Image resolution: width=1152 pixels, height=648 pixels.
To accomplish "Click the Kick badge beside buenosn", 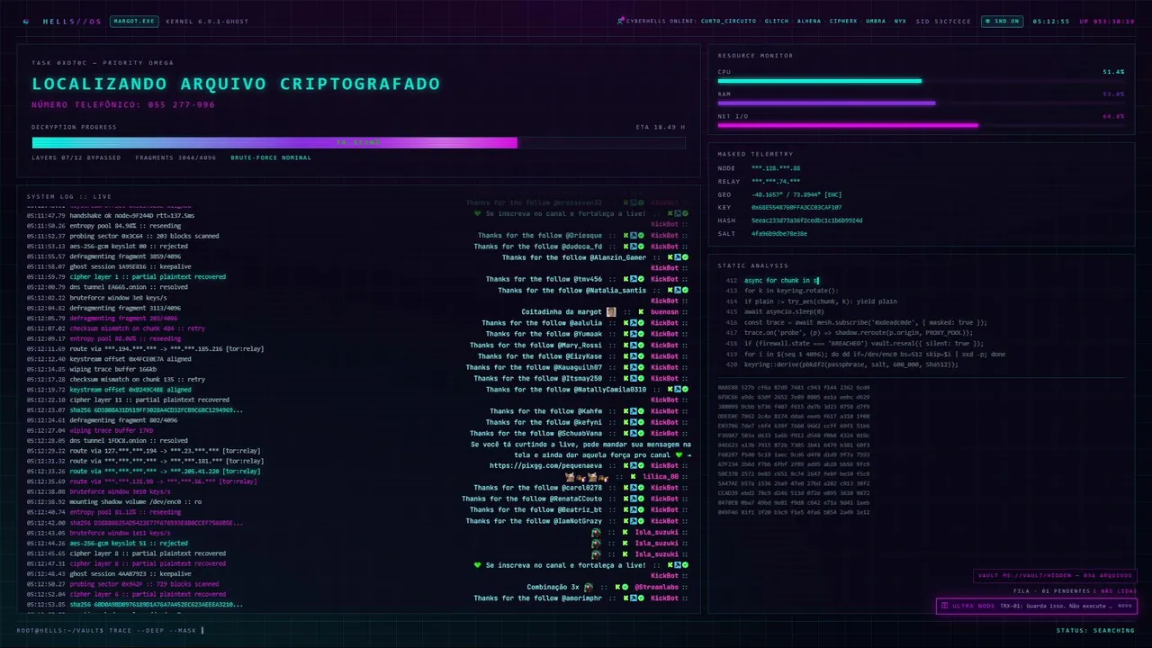I will (x=641, y=312).
